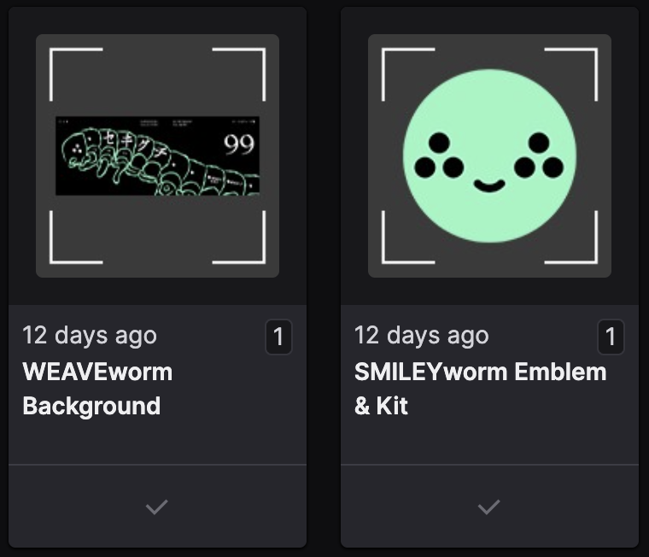Click the 99 number in worm preview
The width and height of the screenshot is (649, 557).
coord(239,144)
